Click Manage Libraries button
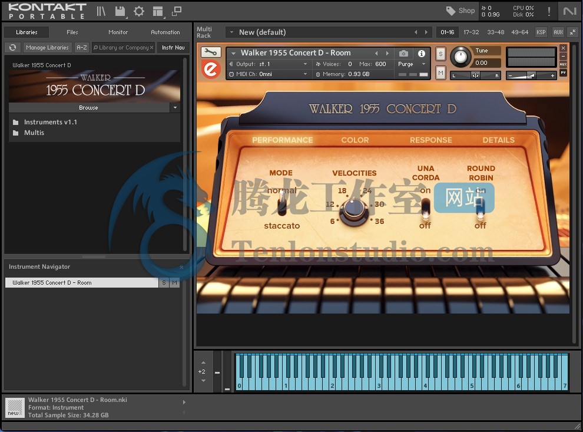 coord(47,47)
